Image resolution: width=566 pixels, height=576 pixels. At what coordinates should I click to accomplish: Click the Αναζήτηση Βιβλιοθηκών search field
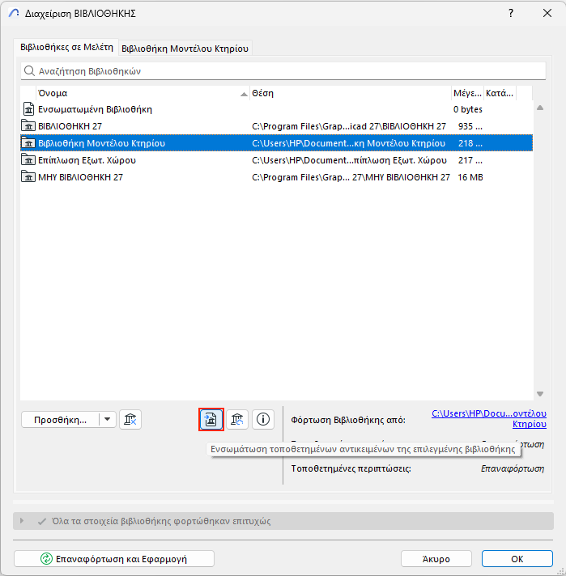pyautogui.click(x=283, y=71)
